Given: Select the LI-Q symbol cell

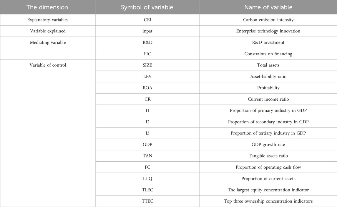Looking at the screenshot, I should (147, 179).
